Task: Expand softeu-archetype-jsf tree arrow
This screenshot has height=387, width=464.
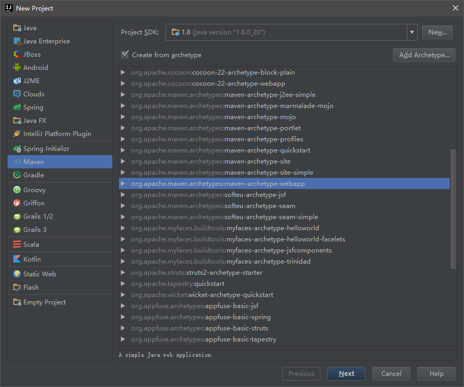Action: pyautogui.click(x=123, y=195)
